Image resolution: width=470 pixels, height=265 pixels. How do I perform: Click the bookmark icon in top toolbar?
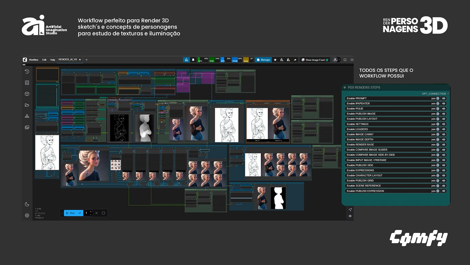point(193,60)
